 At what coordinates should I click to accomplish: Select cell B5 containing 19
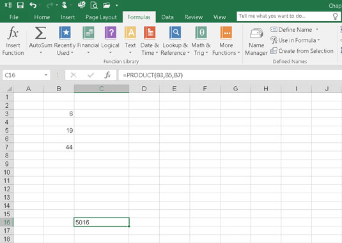(x=59, y=130)
